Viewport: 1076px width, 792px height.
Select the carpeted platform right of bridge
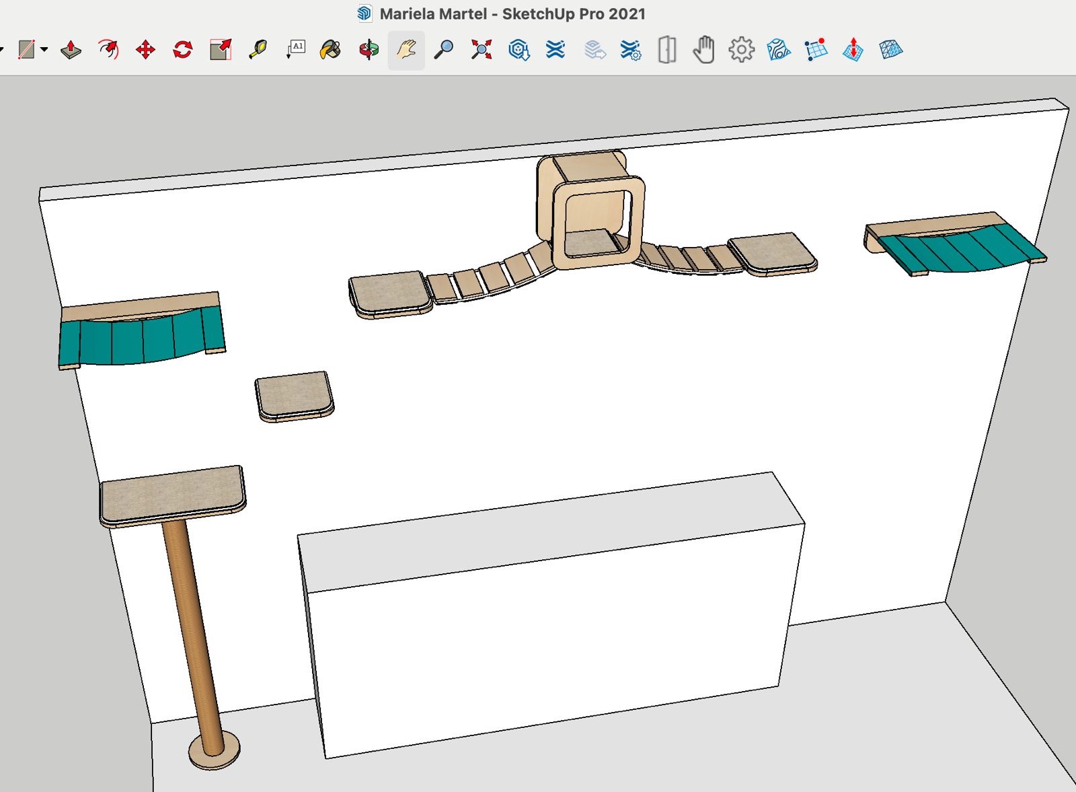click(x=772, y=254)
